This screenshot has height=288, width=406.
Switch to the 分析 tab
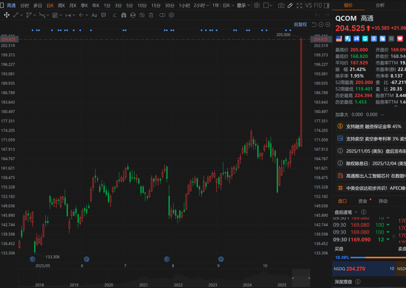pos(380,5)
